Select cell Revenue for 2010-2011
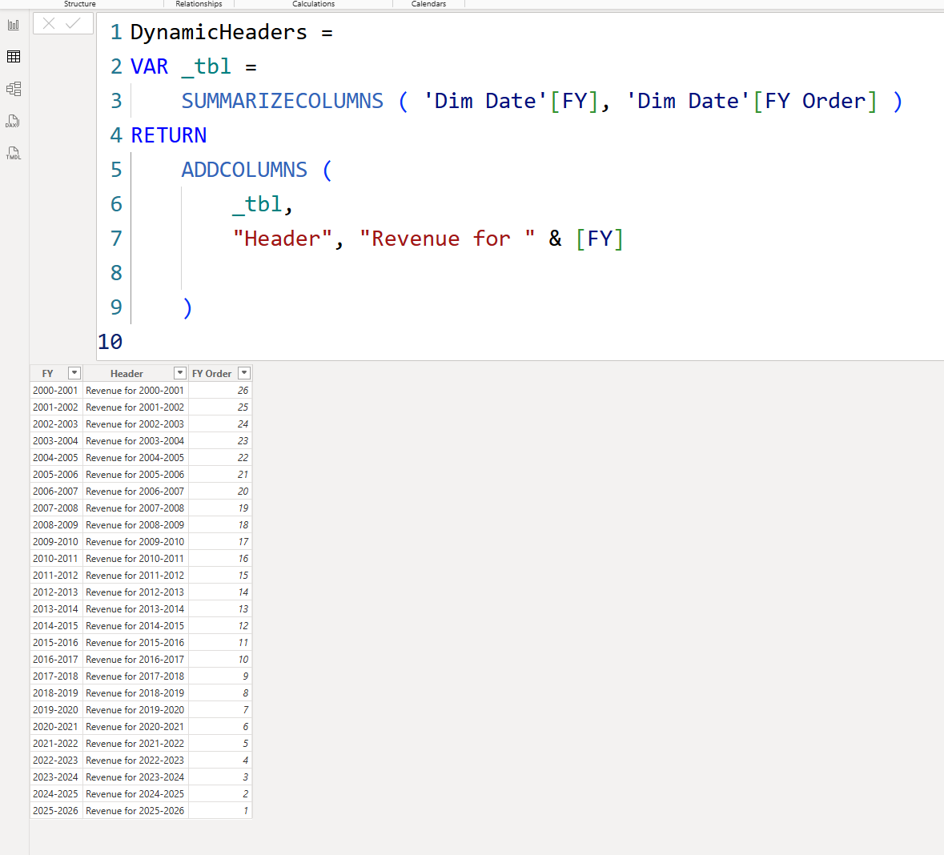The height and width of the screenshot is (855, 944). 135,559
